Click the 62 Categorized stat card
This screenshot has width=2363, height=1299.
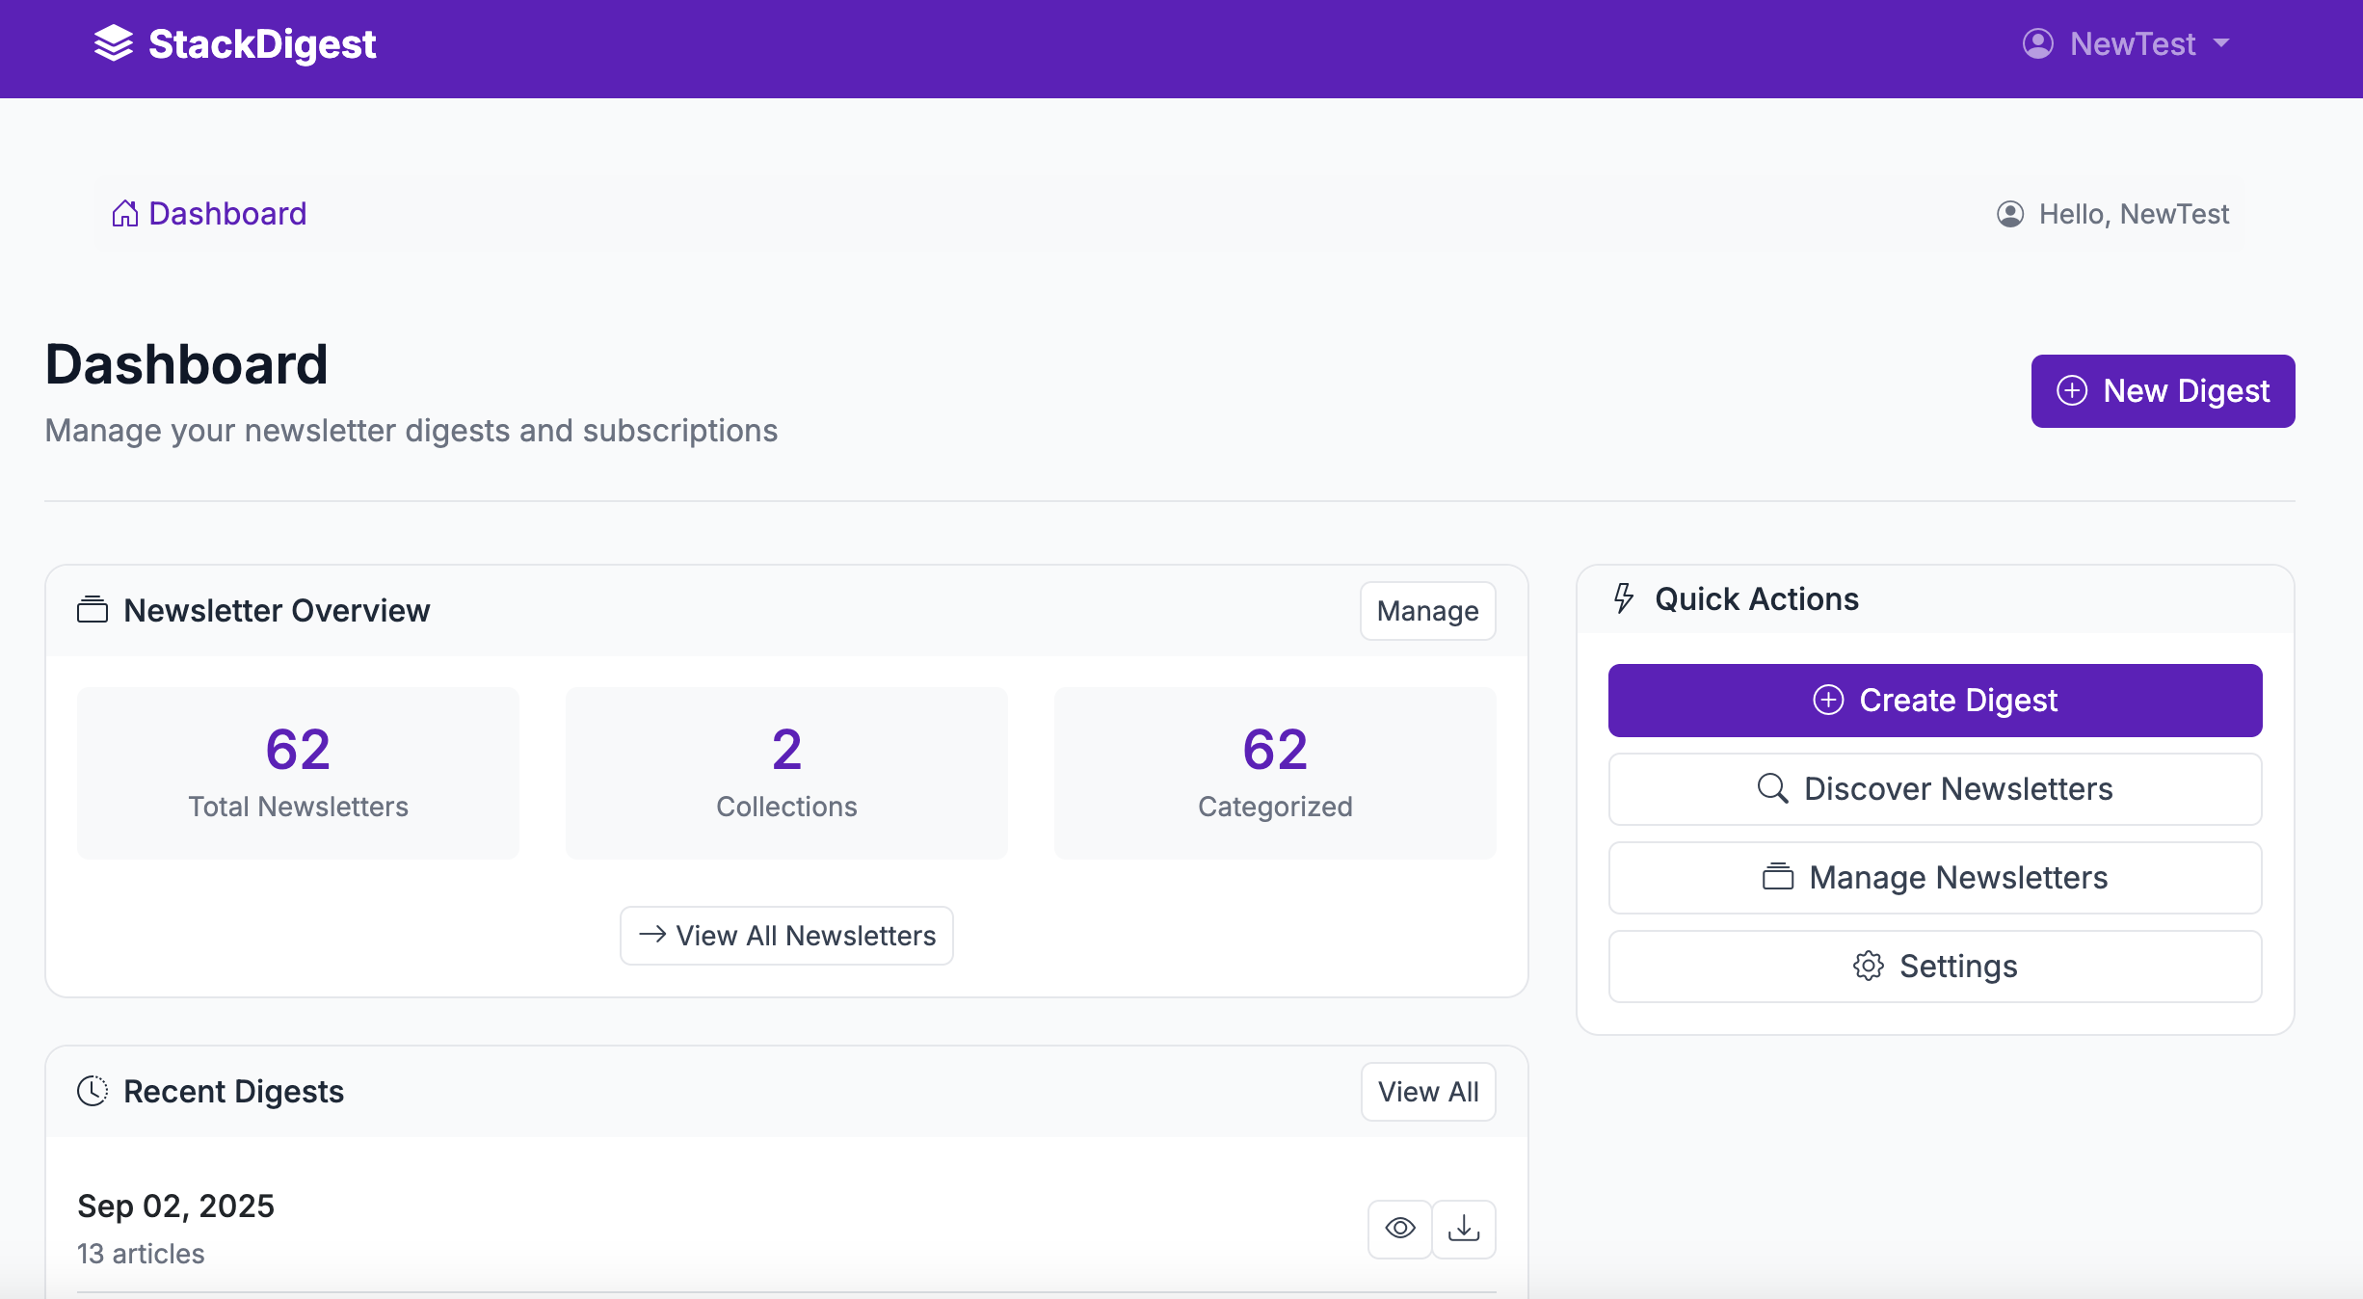point(1274,773)
